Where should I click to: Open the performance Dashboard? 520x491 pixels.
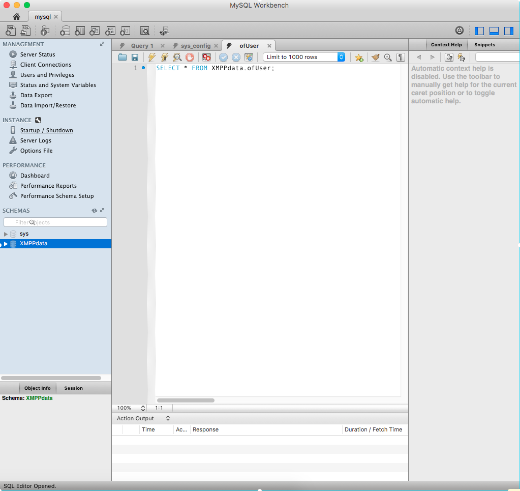(x=35, y=176)
